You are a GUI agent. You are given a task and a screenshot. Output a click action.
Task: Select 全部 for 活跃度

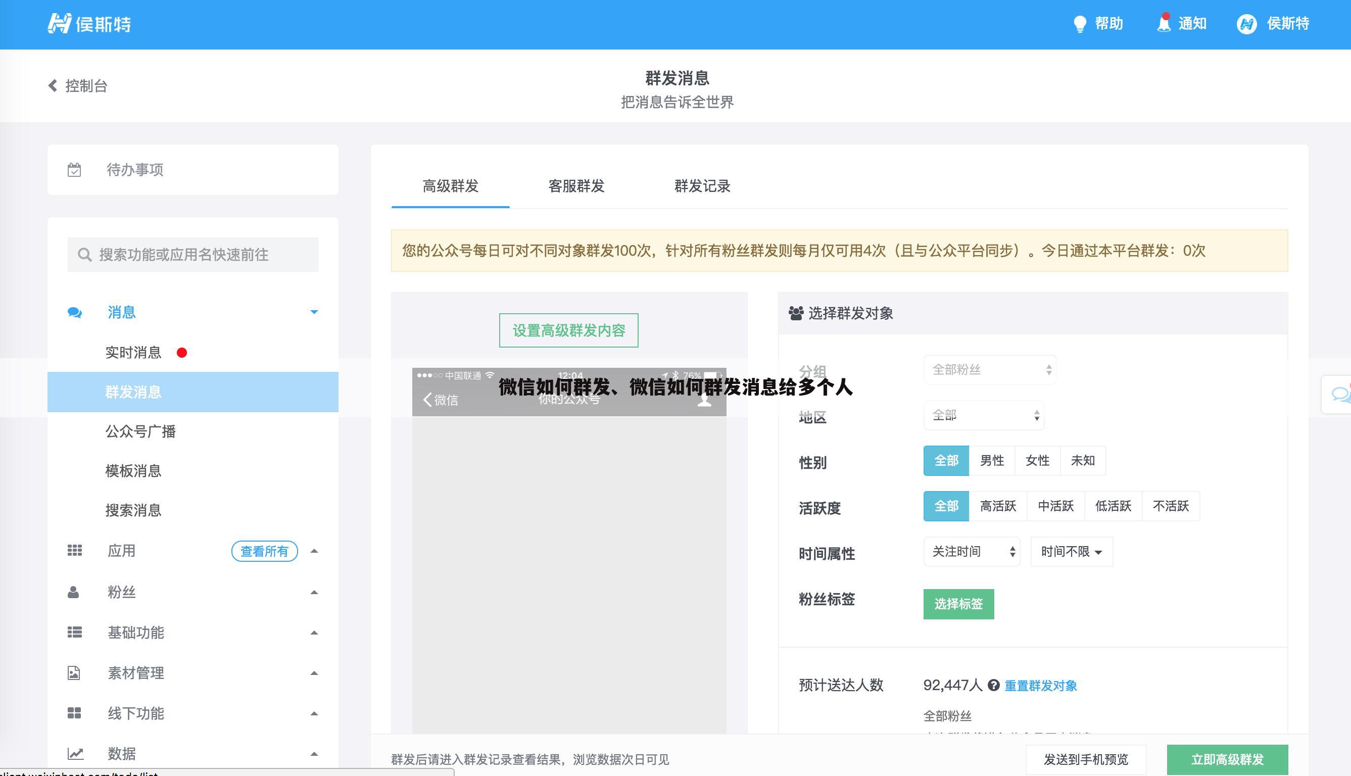(946, 506)
